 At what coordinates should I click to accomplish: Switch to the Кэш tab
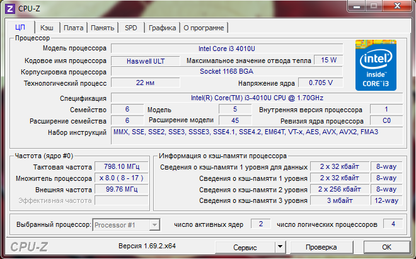(47, 28)
